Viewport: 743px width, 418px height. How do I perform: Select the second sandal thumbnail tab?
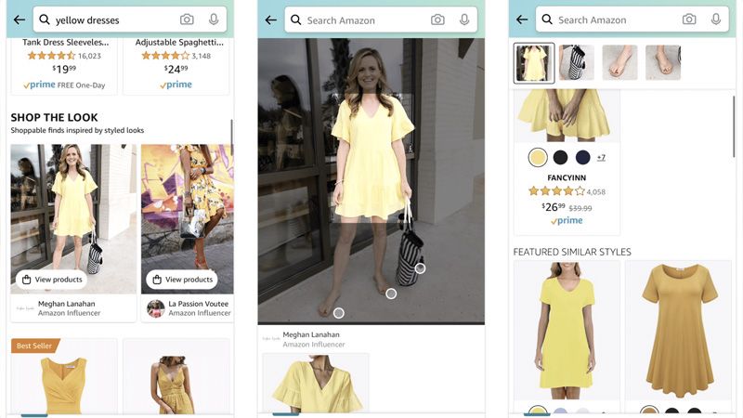click(x=663, y=62)
